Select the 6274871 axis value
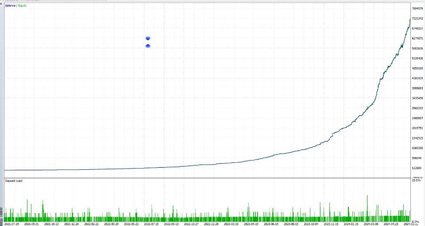 pyautogui.click(x=417, y=38)
